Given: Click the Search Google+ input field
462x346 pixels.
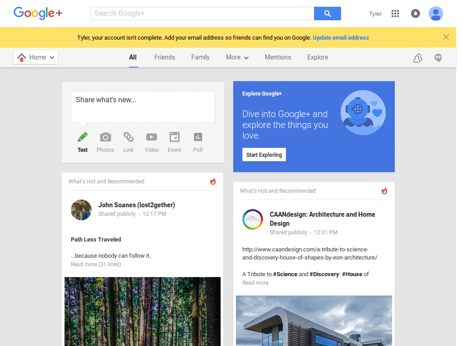Looking at the screenshot, I should 202,13.
